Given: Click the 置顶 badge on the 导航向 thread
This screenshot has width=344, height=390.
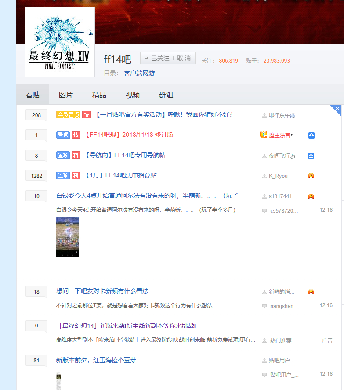Looking at the screenshot, I should point(63,155).
